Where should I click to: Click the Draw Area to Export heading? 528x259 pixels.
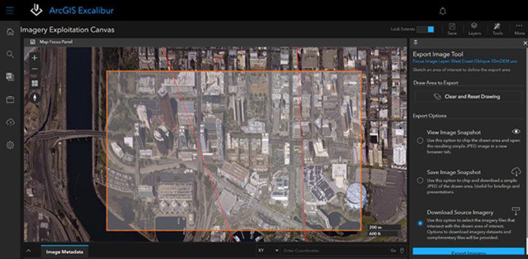(x=435, y=83)
